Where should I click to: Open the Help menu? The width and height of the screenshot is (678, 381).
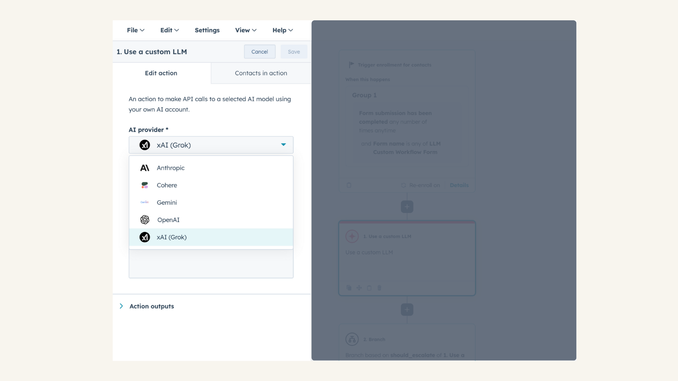282,30
